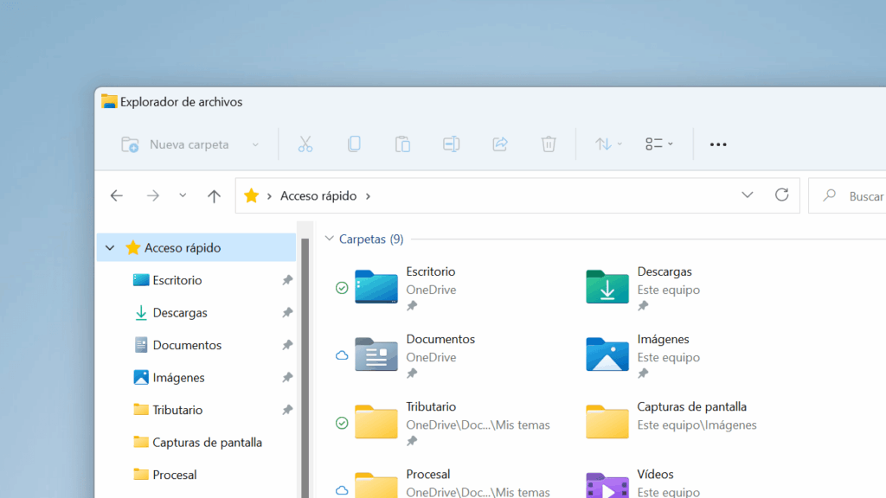This screenshot has width=886, height=498.
Task: Click the Cambiar nombre (rename) icon
Action: pyautogui.click(x=451, y=144)
